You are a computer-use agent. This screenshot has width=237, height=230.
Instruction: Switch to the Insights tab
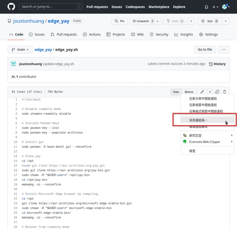pyautogui.click(x=184, y=34)
